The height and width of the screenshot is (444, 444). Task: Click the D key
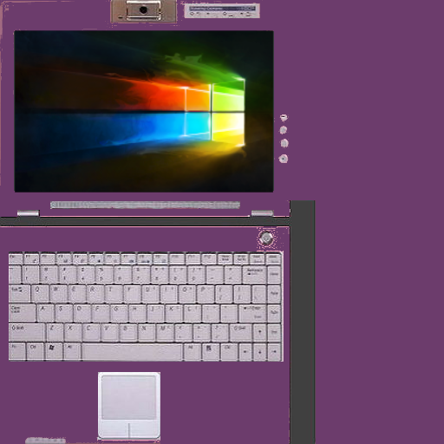82,313
